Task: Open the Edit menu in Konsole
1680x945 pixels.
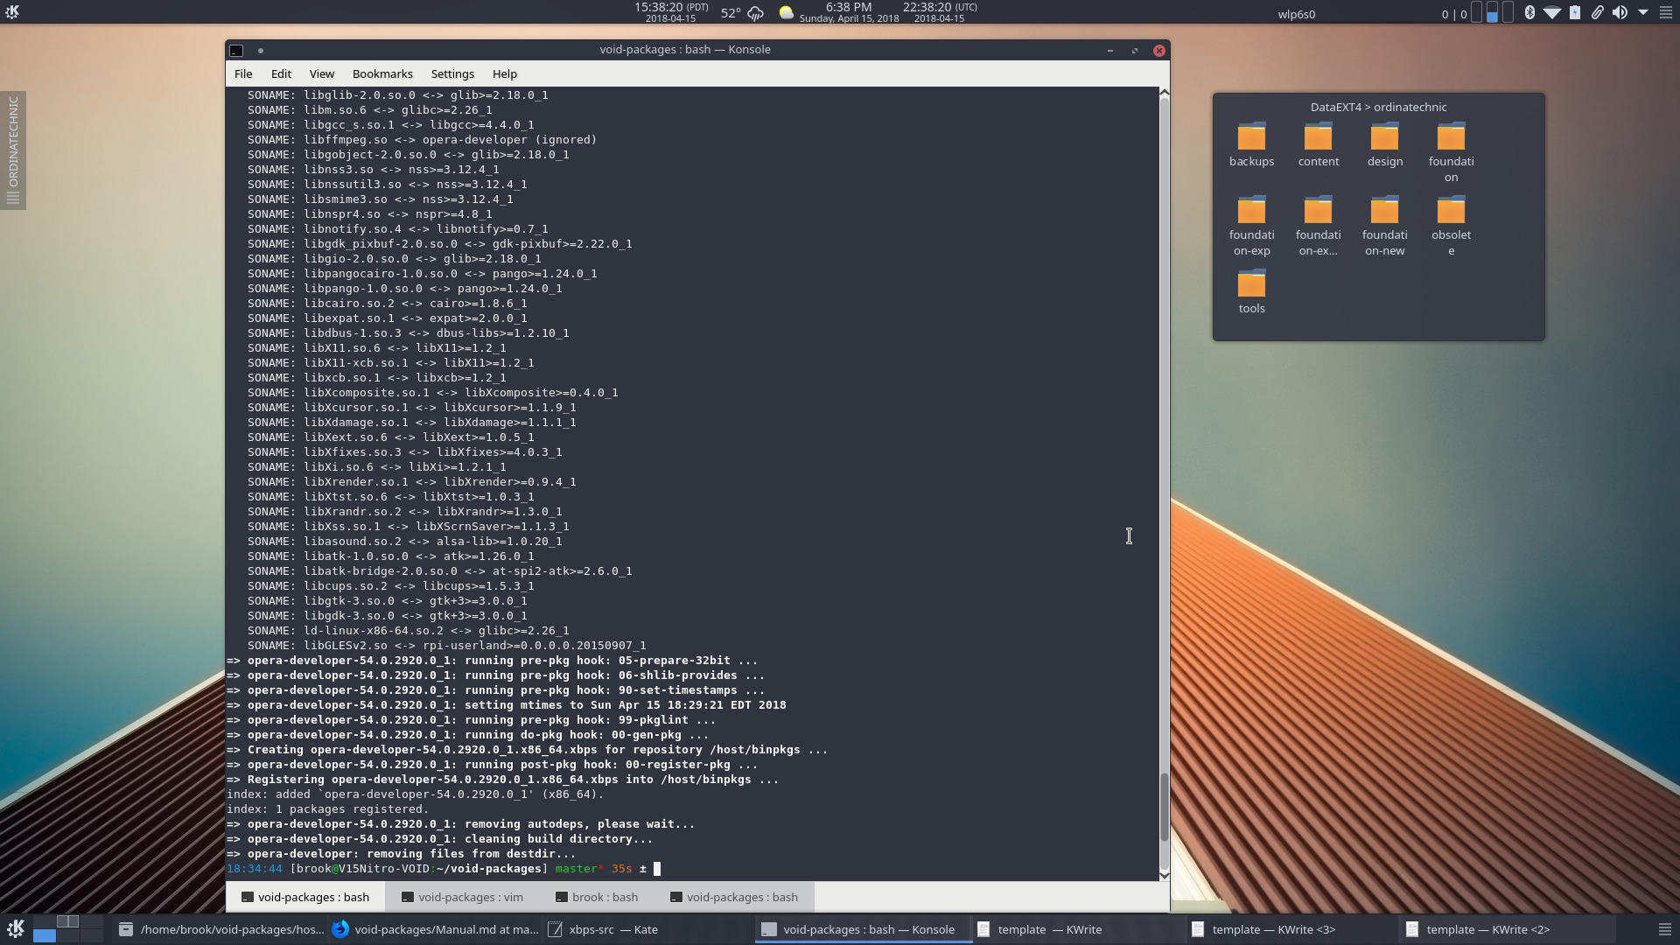Action: pyautogui.click(x=281, y=73)
